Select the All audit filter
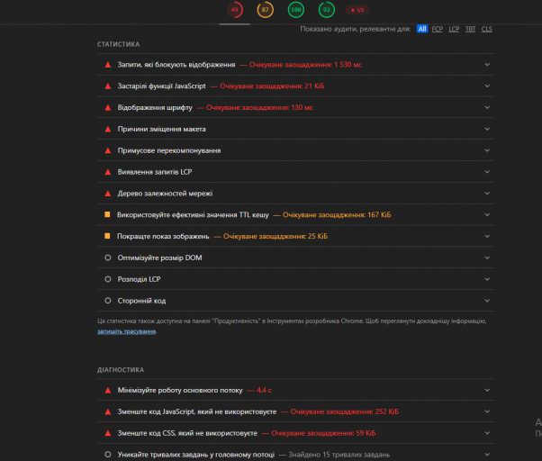The width and height of the screenshot is (542, 461). tap(422, 29)
